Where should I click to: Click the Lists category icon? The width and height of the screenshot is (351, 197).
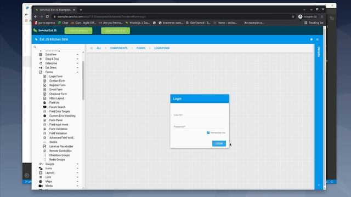41,177
